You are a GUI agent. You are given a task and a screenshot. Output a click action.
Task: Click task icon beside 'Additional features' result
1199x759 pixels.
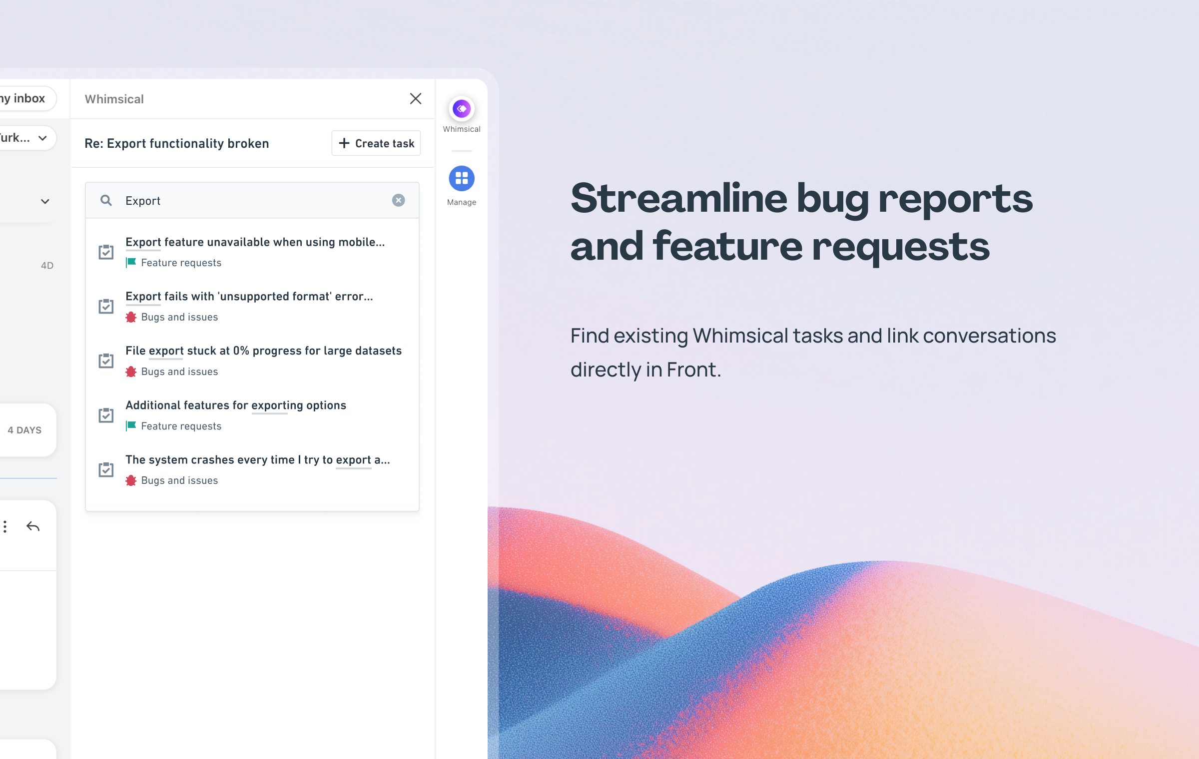tap(106, 415)
